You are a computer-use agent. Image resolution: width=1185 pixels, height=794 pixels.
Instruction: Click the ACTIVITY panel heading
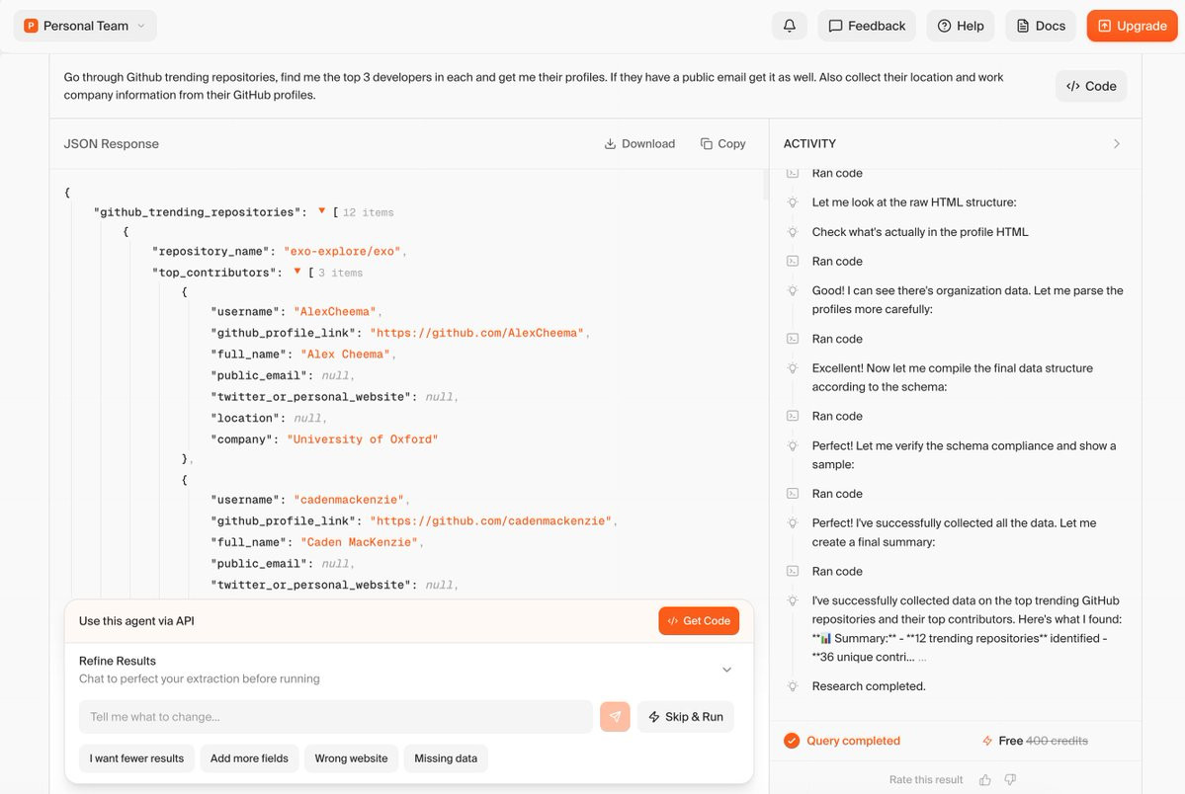[809, 143]
